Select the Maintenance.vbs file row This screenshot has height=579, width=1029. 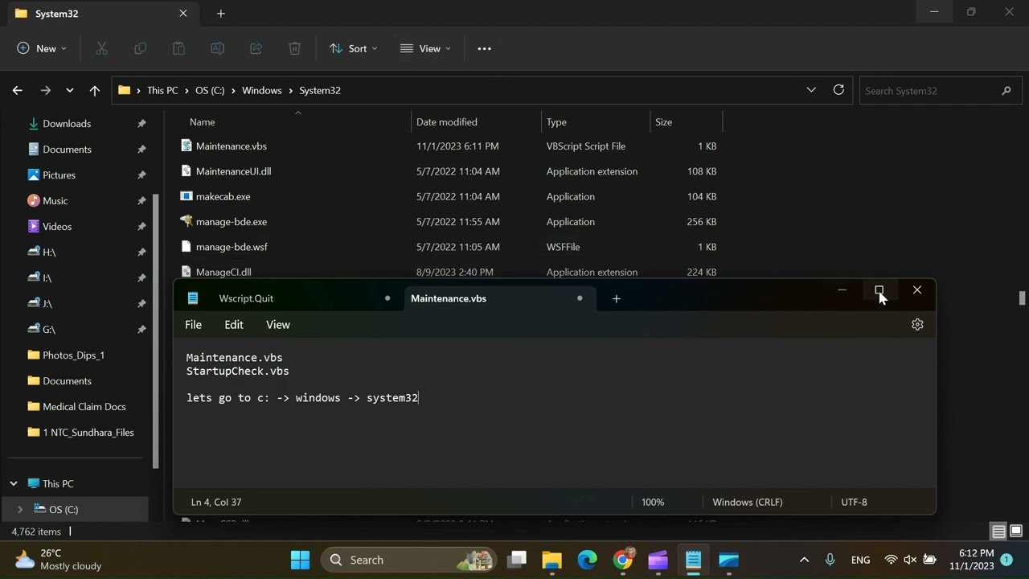(x=449, y=146)
